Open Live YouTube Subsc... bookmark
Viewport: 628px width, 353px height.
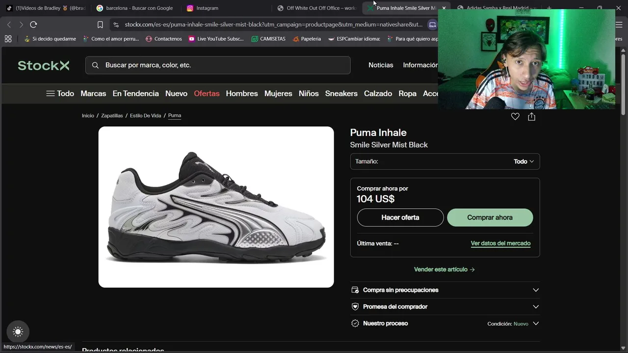pos(216,39)
